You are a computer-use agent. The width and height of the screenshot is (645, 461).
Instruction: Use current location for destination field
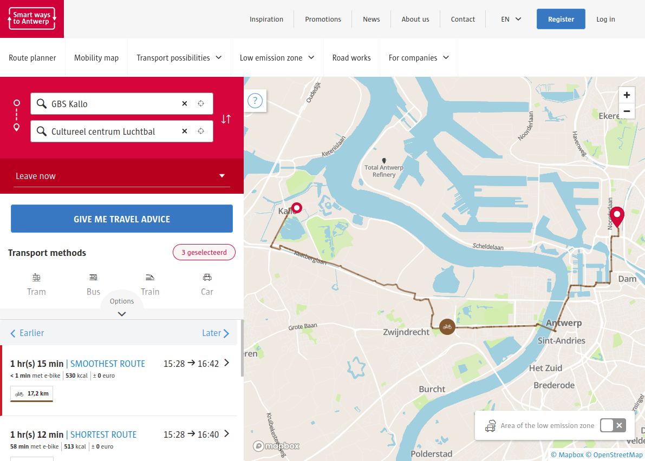(201, 131)
